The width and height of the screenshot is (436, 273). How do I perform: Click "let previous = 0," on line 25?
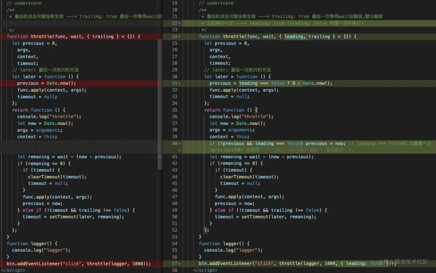[x=227, y=43]
